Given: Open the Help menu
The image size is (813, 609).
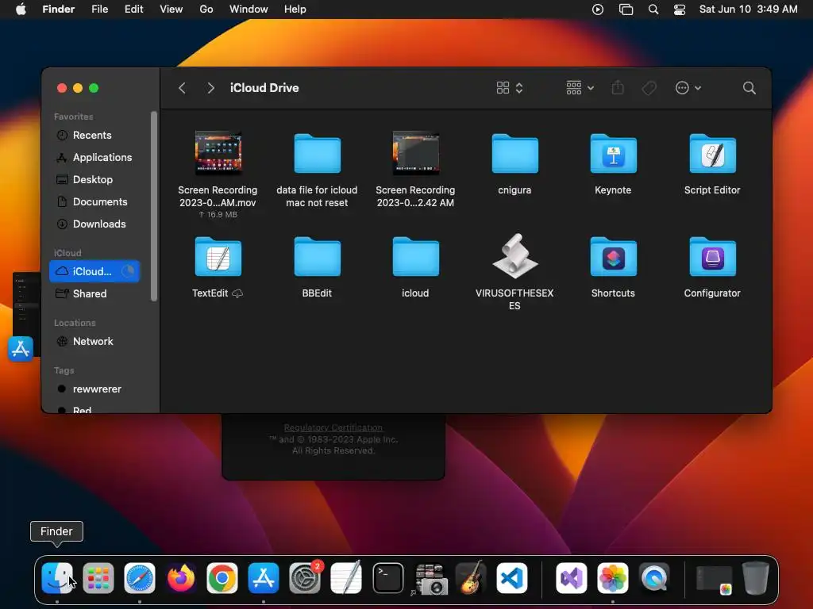Looking at the screenshot, I should point(295,10).
